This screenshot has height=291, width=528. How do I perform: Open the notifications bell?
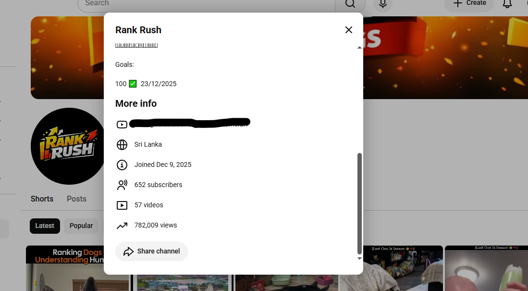pos(507,3)
